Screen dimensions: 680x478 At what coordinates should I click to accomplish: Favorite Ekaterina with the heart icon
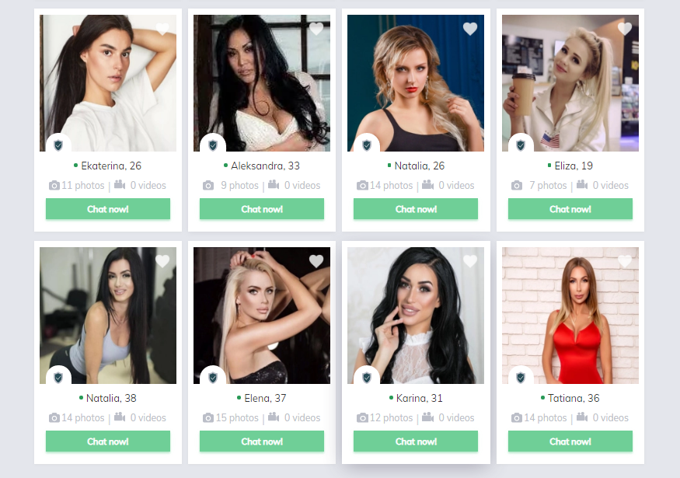[x=162, y=29]
